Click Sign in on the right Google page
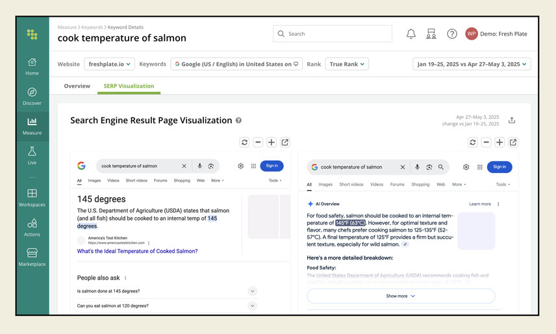This screenshot has width=556, height=334. click(x=499, y=167)
